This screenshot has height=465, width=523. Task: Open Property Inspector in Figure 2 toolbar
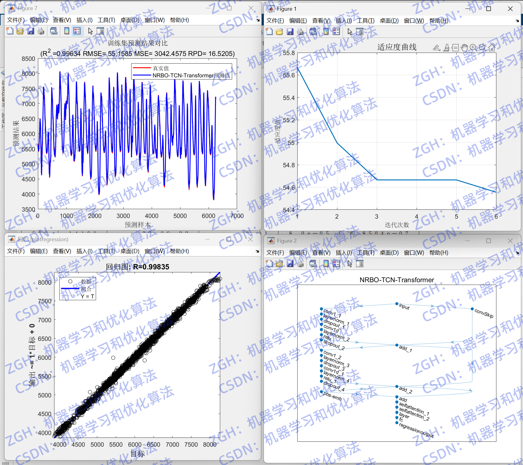tap(360, 264)
